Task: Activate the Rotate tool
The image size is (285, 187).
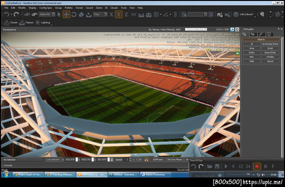Action: 74,14
